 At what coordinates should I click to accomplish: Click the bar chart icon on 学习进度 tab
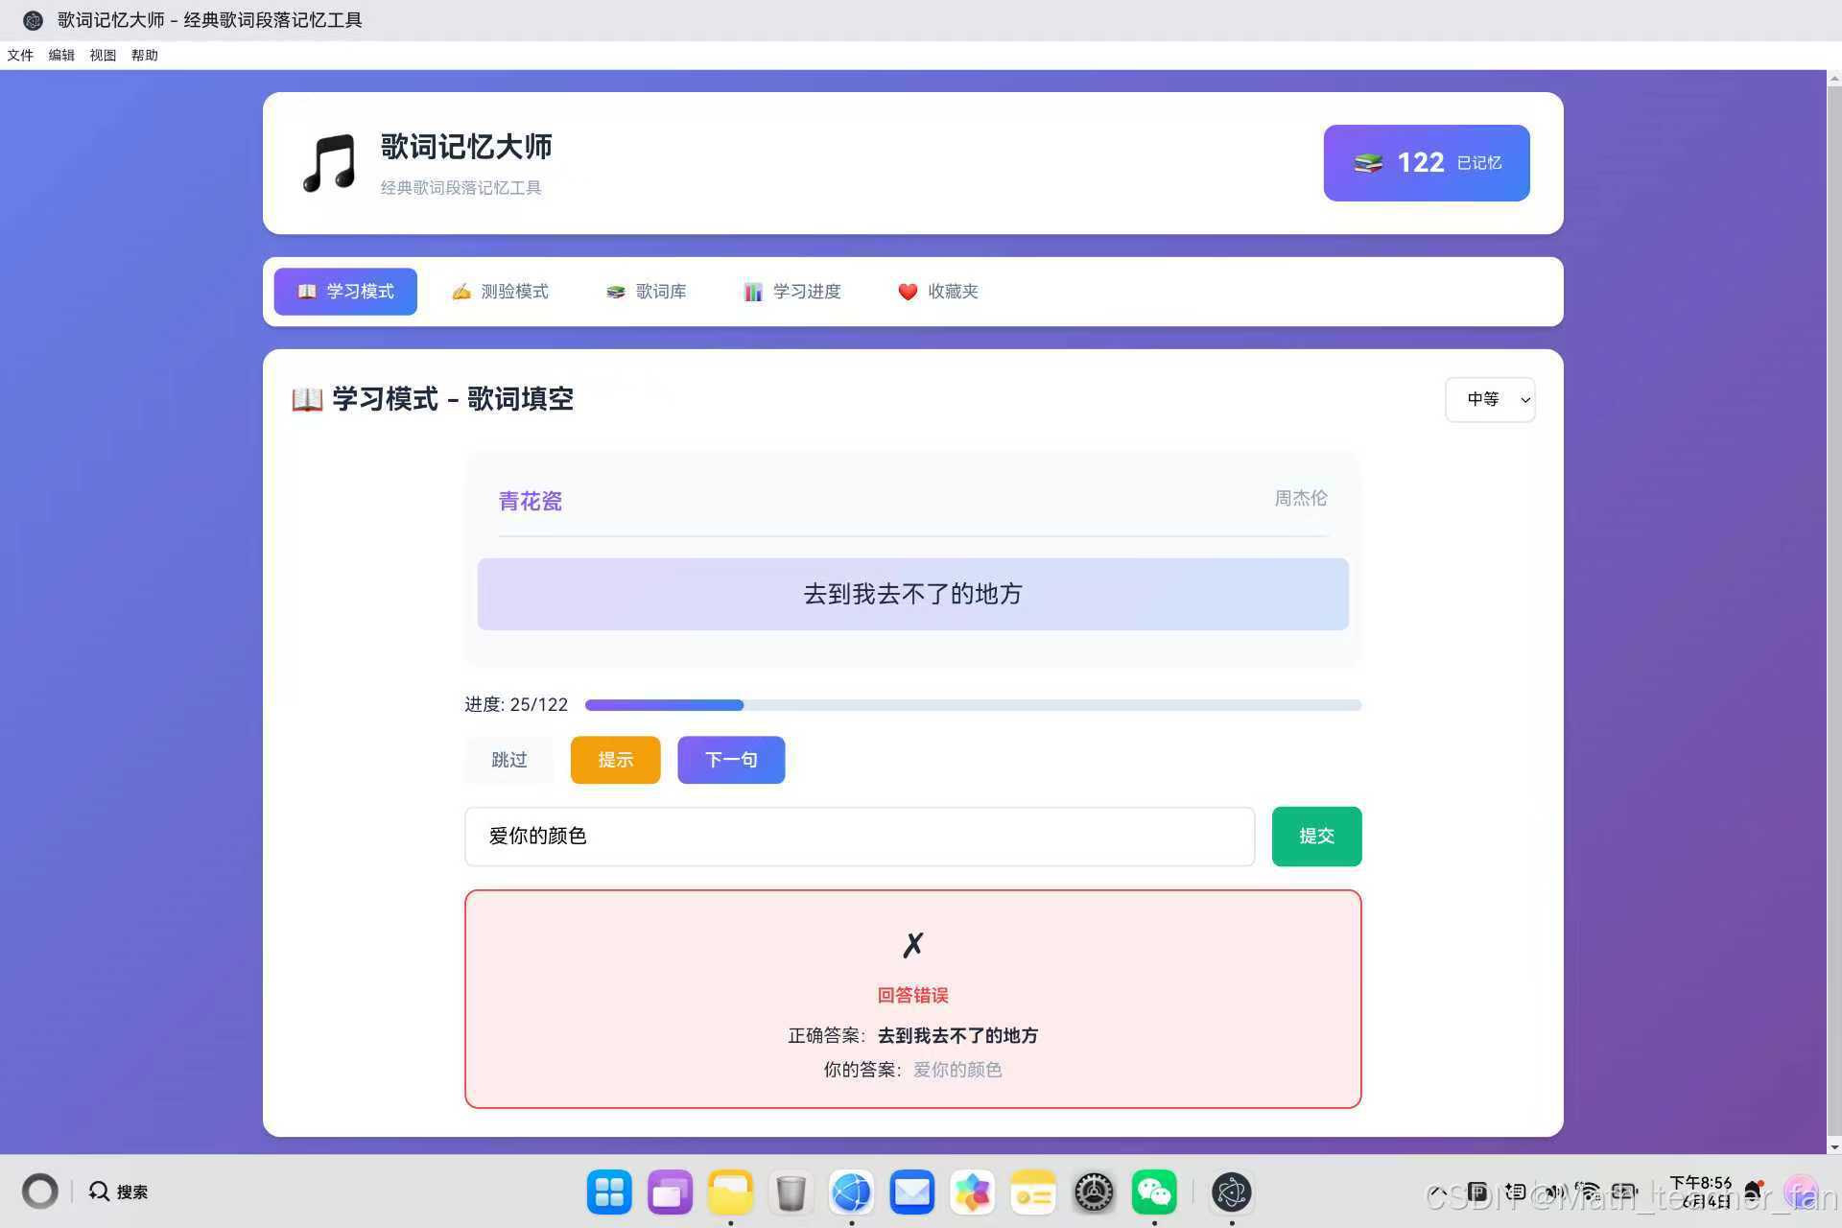tap(753, 292)
